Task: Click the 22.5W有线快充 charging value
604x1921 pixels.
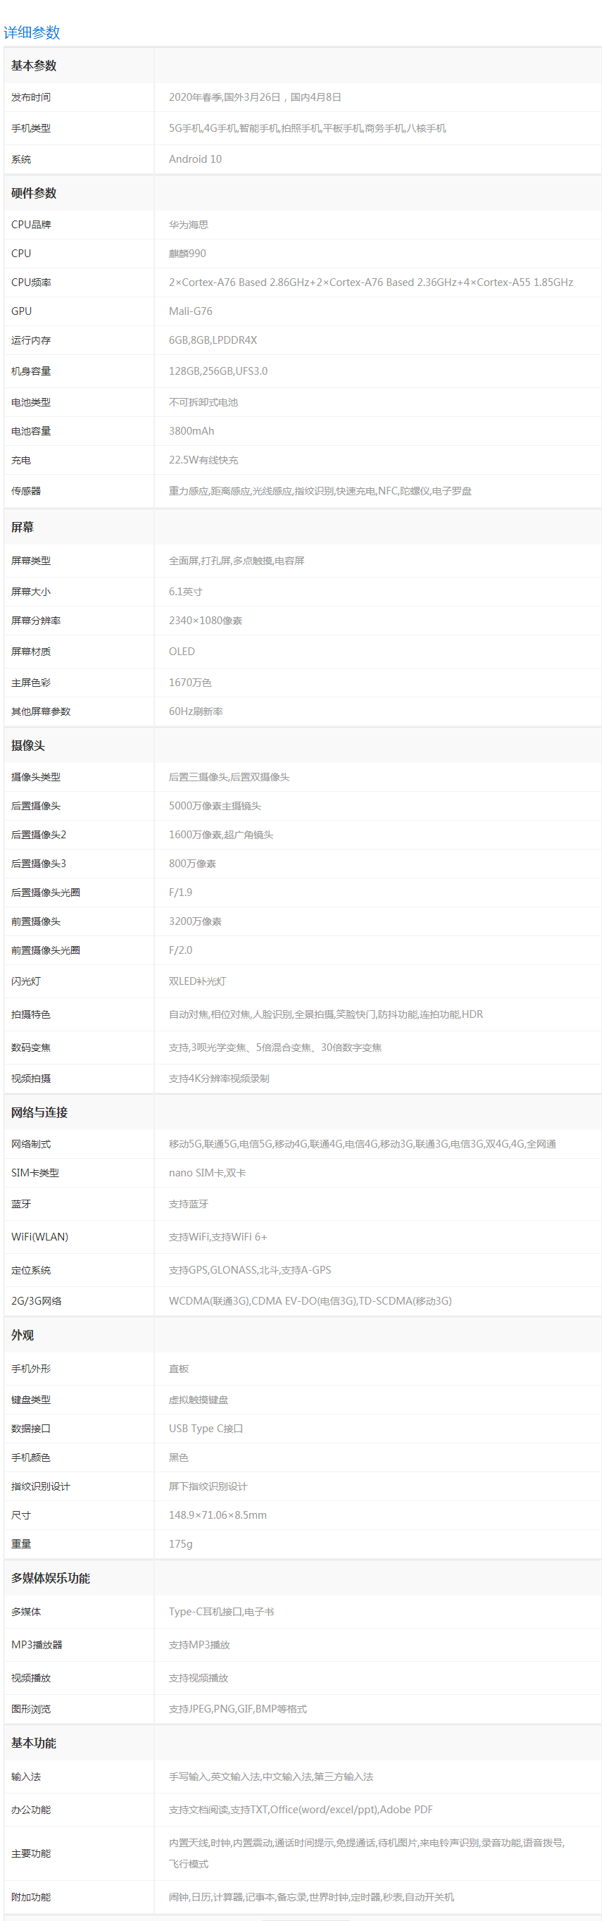Action: (x=203, y=460)
